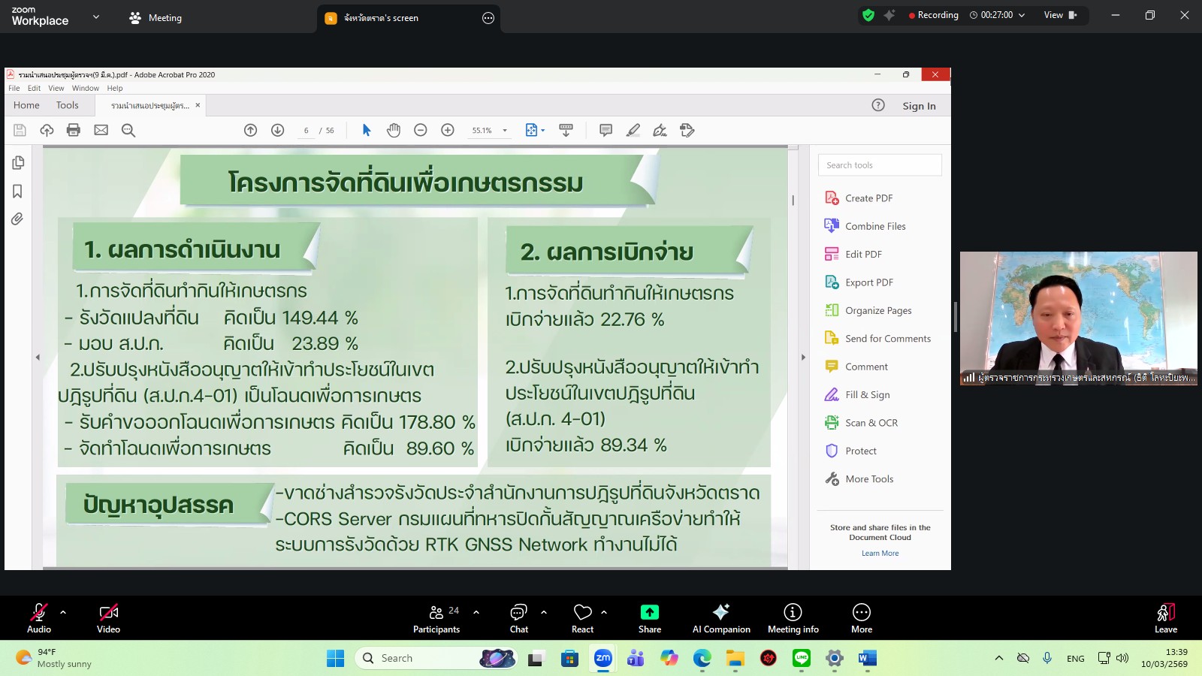Open the Create PDF tool
The image size is (1202, 676).
[x=868, y=198]
